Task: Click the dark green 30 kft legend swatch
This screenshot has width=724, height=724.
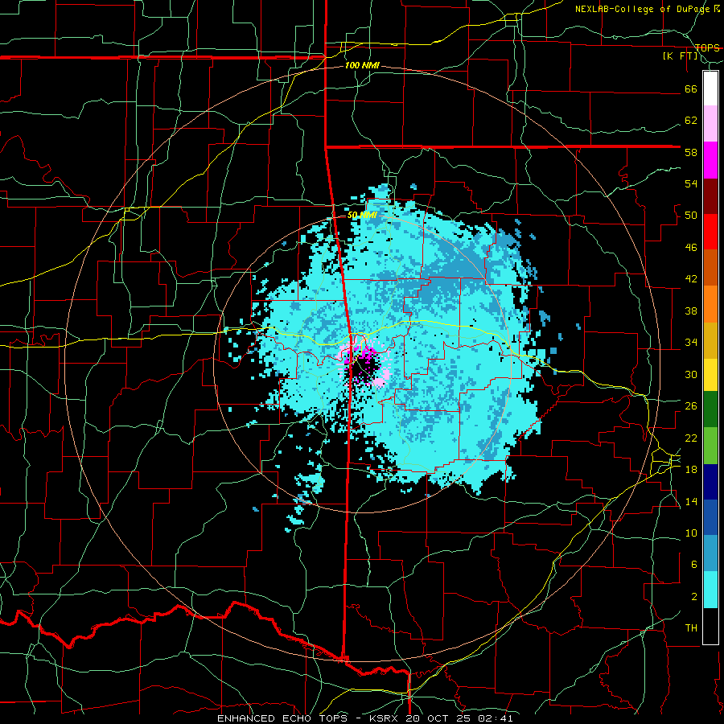Action: tap(710, 409)
